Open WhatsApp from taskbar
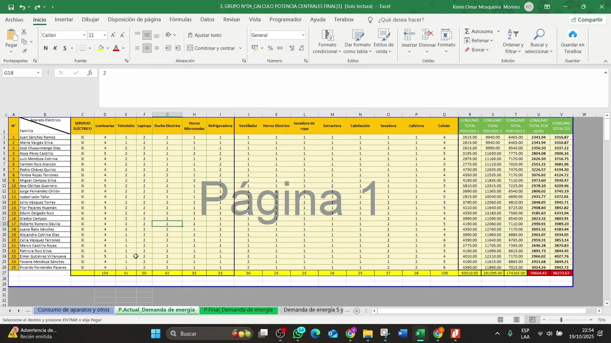Image resolution: width=611 pixels, height=343 pixels. [299, 333]
